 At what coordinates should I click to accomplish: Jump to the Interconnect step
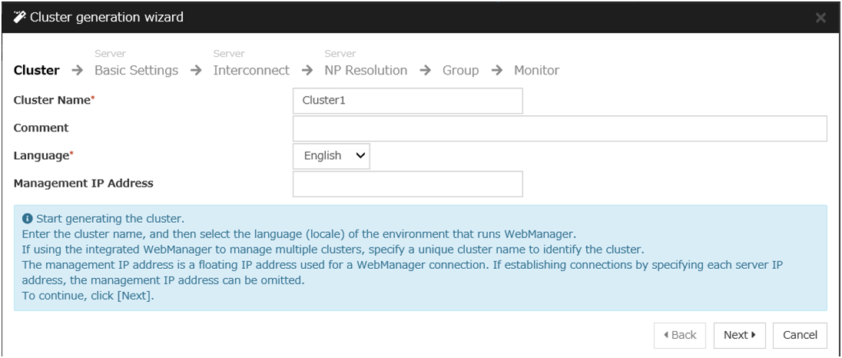pyautogui.click(x=251, y=71)
